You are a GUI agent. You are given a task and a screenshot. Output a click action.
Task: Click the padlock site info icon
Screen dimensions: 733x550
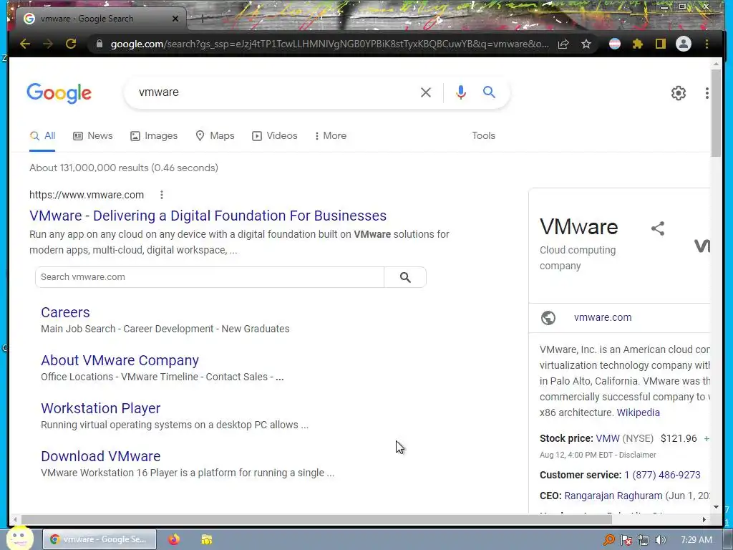point(99,44)
